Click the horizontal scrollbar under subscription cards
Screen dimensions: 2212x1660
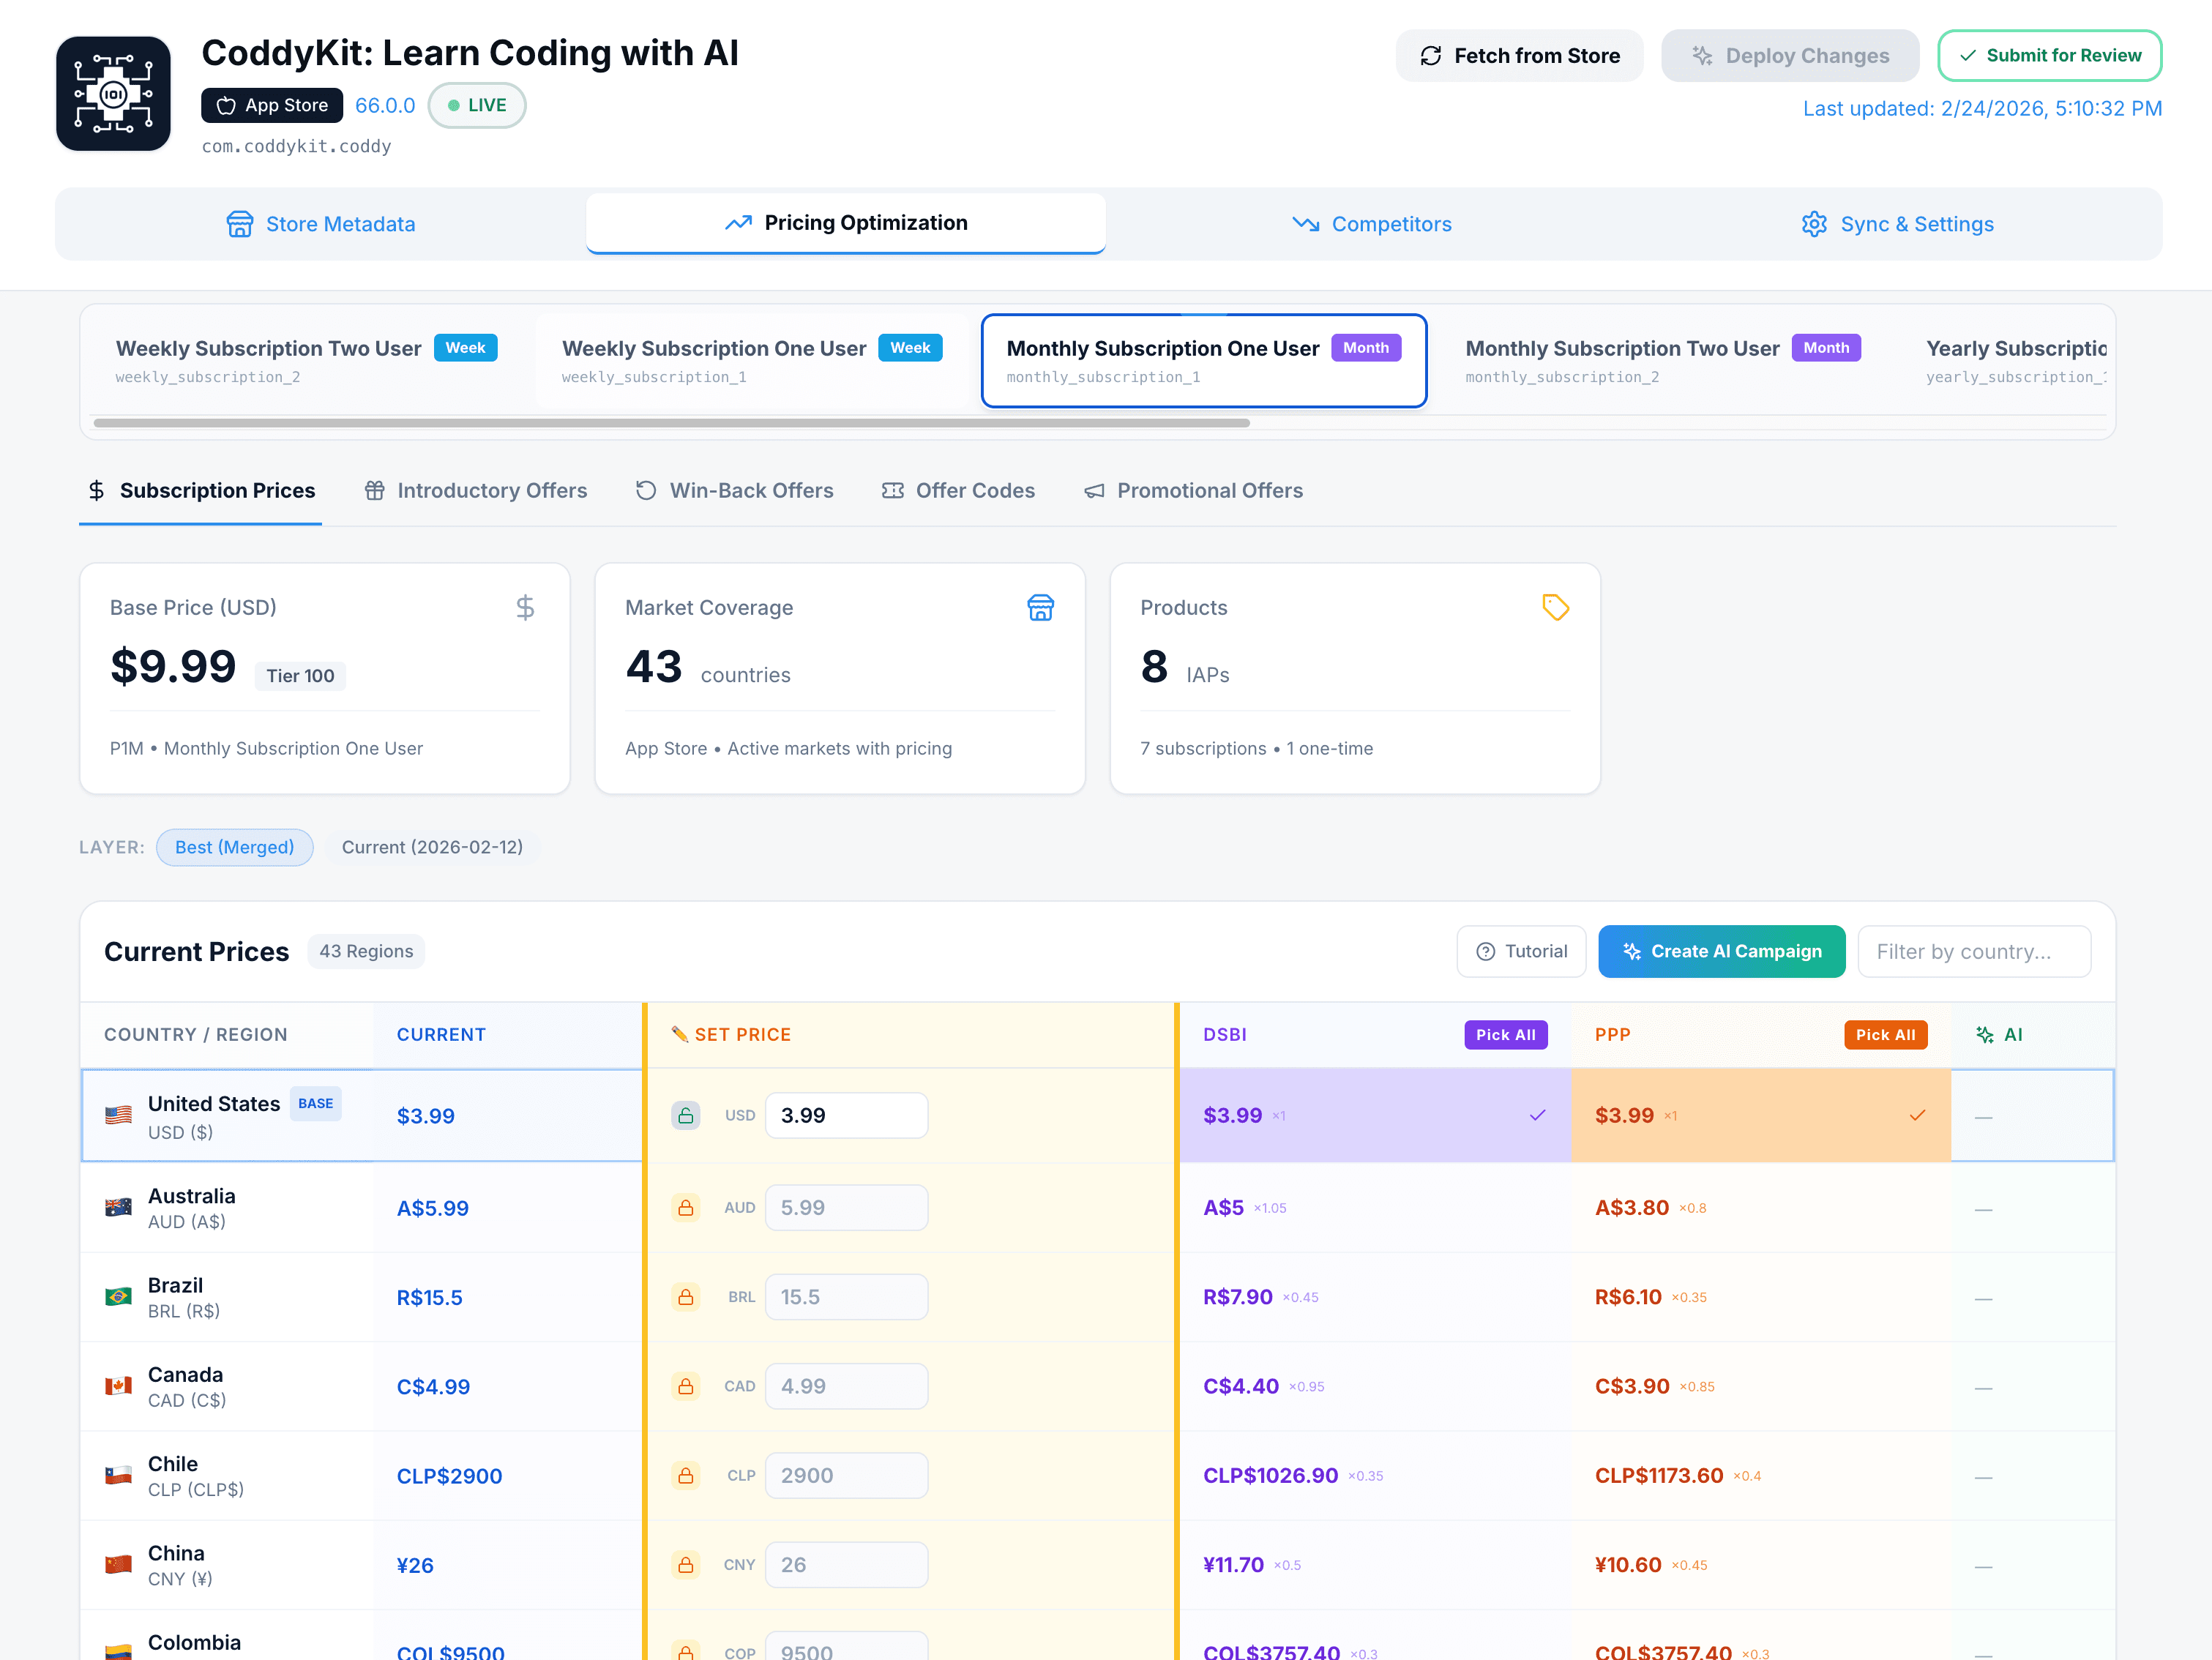673,423
